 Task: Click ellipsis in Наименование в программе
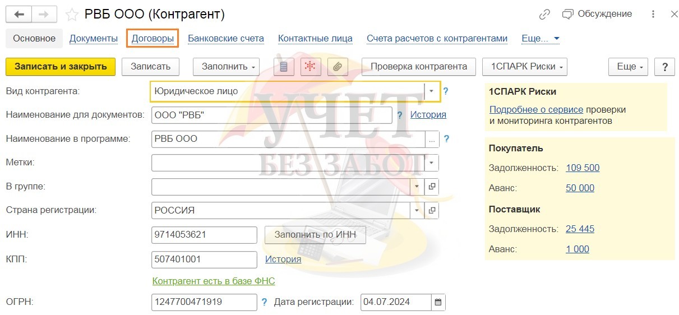point(432,139)
